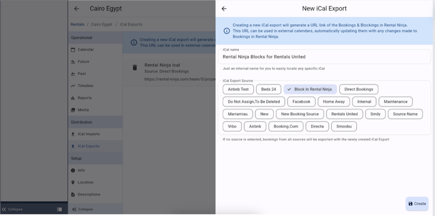This screenshot has height=216, width=435.
Task: Toggle Beds 24 source chip
Action: tap(268, 89)
